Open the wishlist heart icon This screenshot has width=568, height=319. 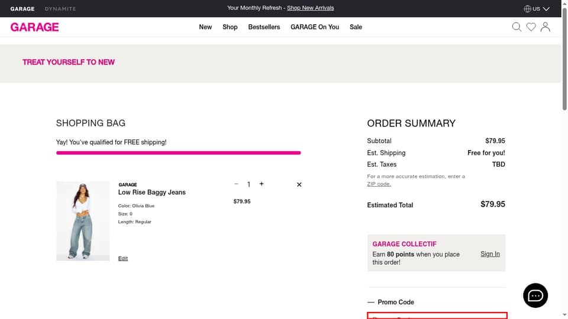point(531,27)
